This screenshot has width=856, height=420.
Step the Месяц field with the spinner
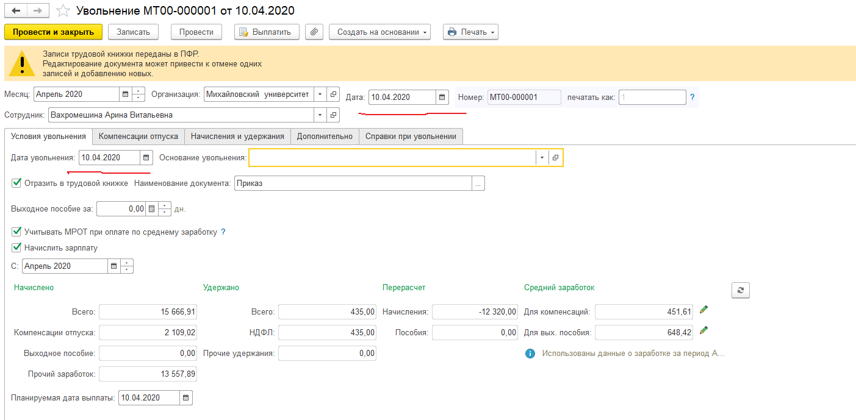(138, 94)
